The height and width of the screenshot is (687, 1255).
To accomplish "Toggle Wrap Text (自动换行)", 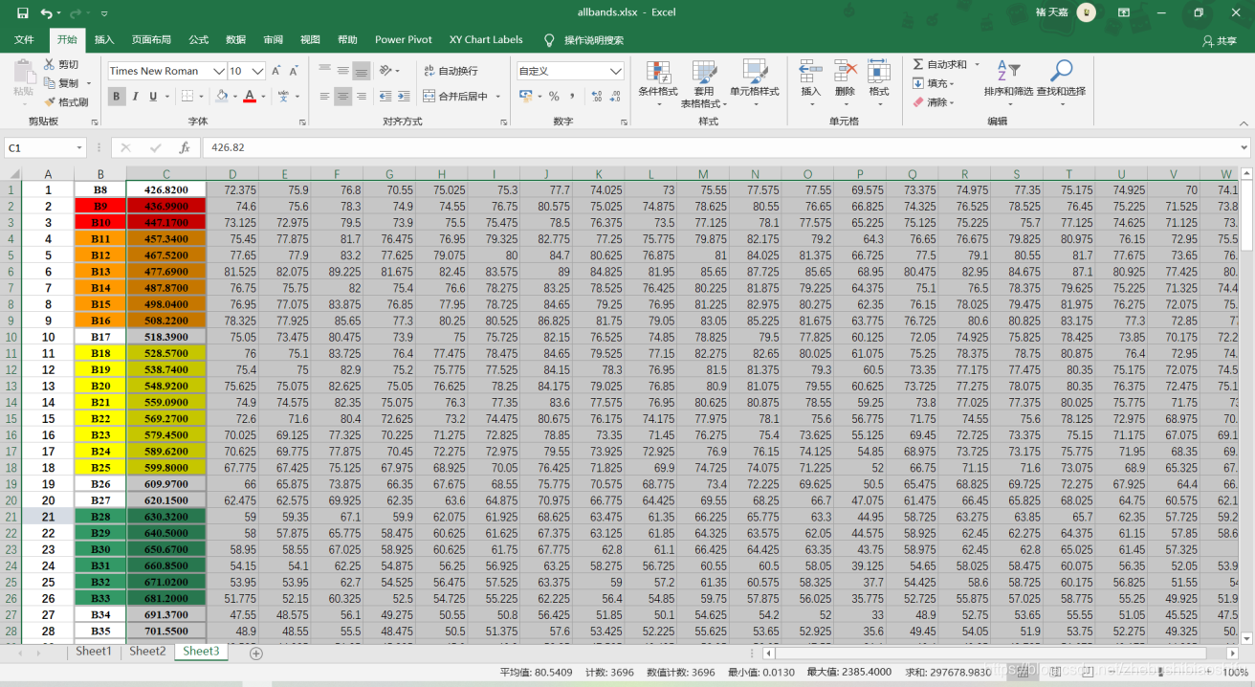I will click(x=450, y=71).
